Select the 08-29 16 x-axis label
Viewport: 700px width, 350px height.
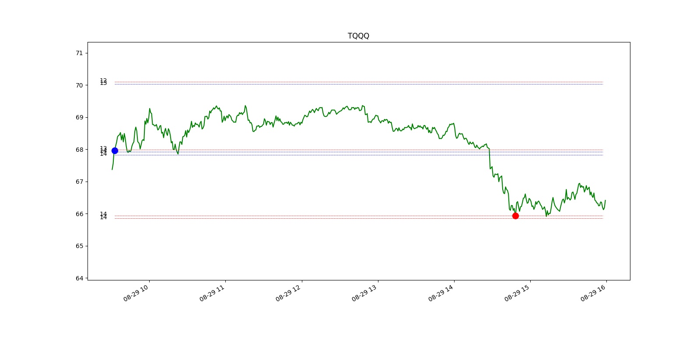coord(593,293)
